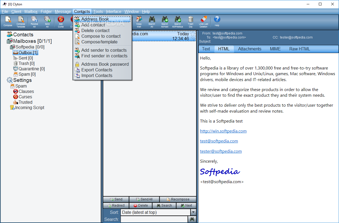Select the Spam [0] mailbox folder
The image size is (339, 223).
[24, 74]
